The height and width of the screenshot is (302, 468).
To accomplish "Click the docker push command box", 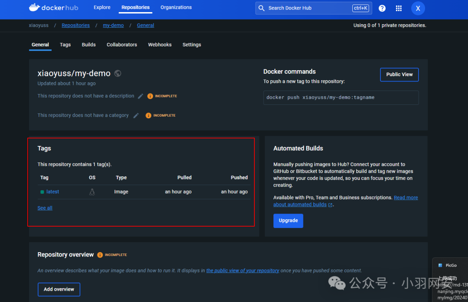I will (x=341, y=97).
